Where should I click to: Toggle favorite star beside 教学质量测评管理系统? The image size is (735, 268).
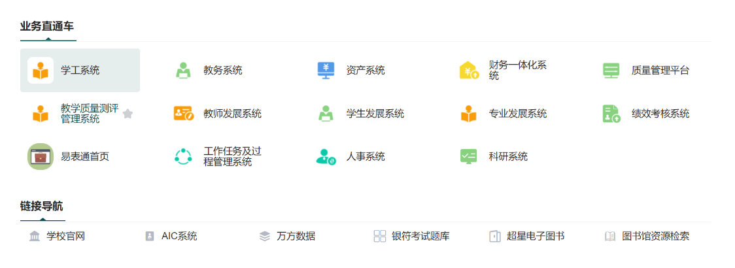[x=128, y=114]
